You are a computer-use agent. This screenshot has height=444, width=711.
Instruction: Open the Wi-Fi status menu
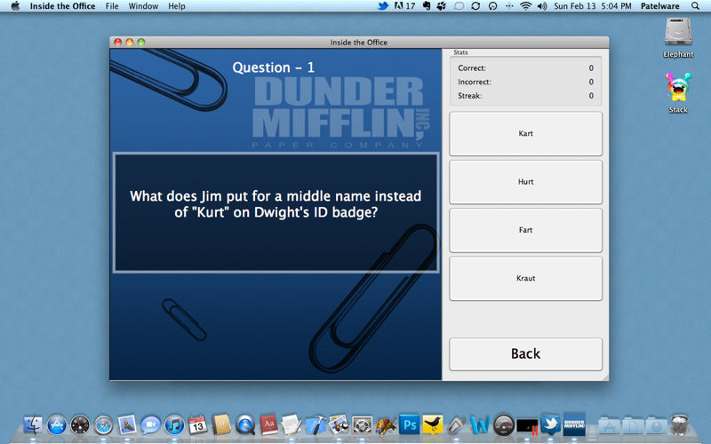pos(525,6)
